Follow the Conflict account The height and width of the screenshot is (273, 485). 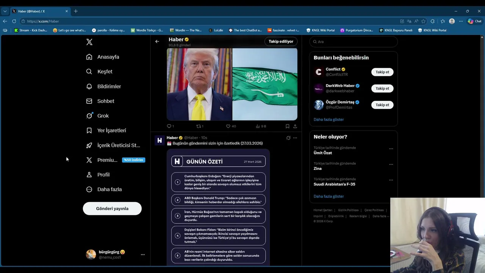pos(382,72)
